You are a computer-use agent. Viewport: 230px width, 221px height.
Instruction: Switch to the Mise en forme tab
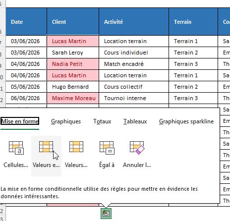(x=20, y=121)
